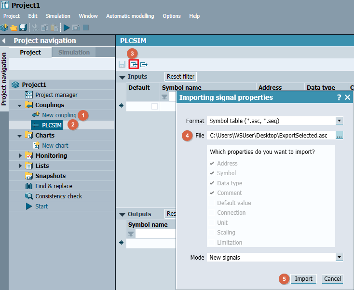Screen dimensions: 354x290
Task: Click the Find & replace binoculars icon
Action: 29,186
